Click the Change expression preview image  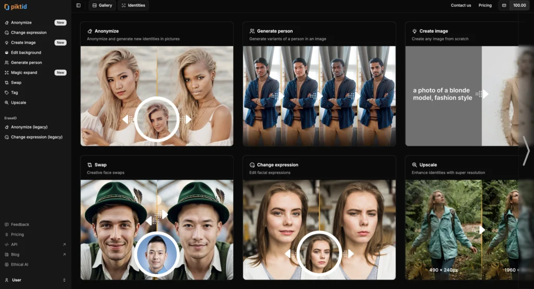click(x=319, y=230)
